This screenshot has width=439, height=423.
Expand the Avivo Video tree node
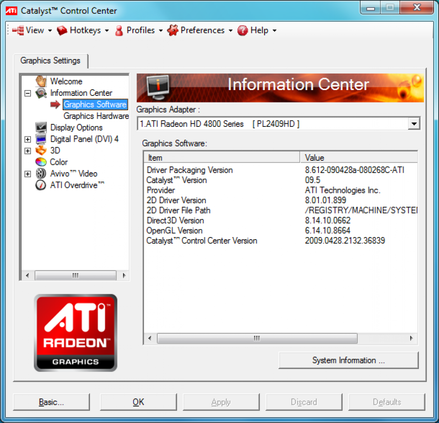(28, 174)
